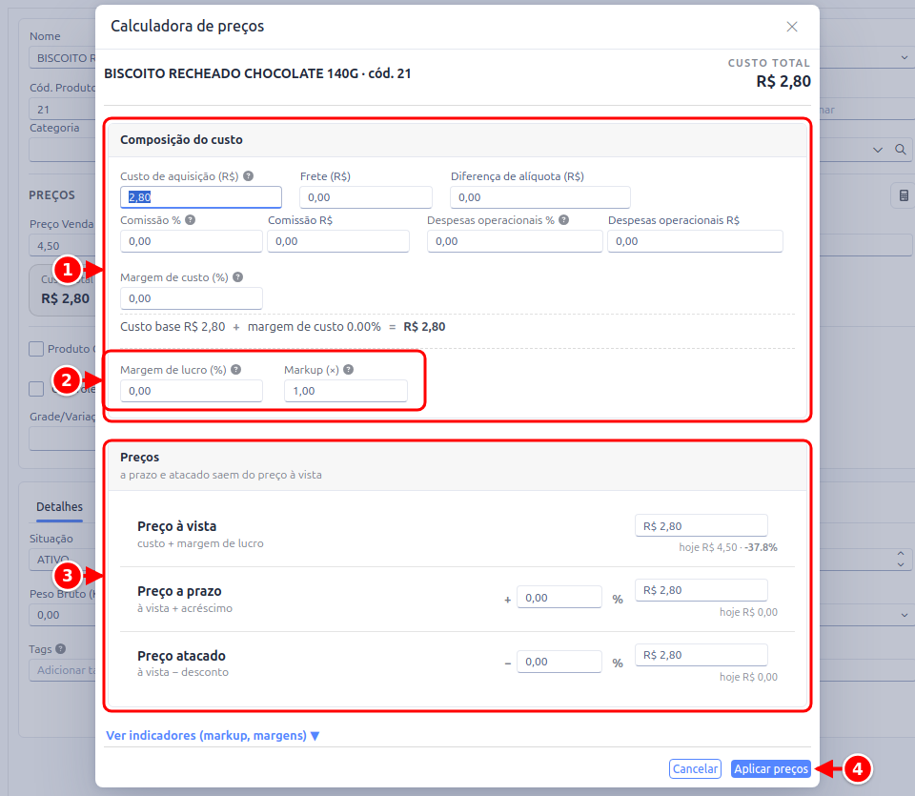Click help icon next to Tags label
This screenshot has height=796, width=915.
click(x=61, y=648)
